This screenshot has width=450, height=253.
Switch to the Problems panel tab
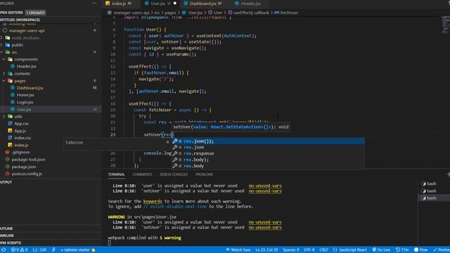pyautogui.click(x=204, y=174)
